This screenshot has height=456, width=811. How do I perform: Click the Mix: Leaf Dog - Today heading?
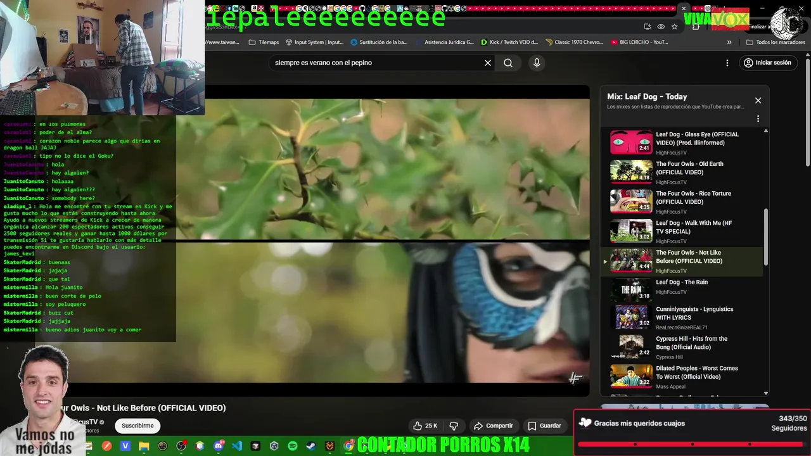[647, 96]
